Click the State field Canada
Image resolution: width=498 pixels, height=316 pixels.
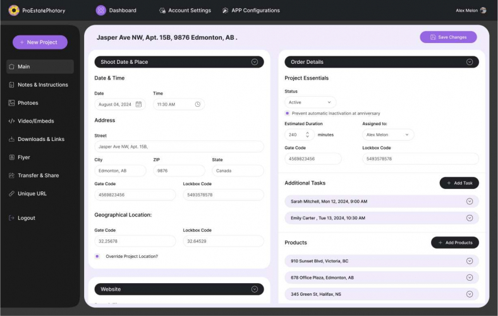tap(238, 171)
